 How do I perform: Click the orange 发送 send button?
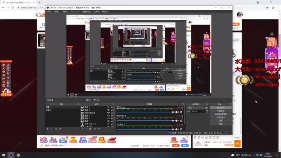click(237, 144)
